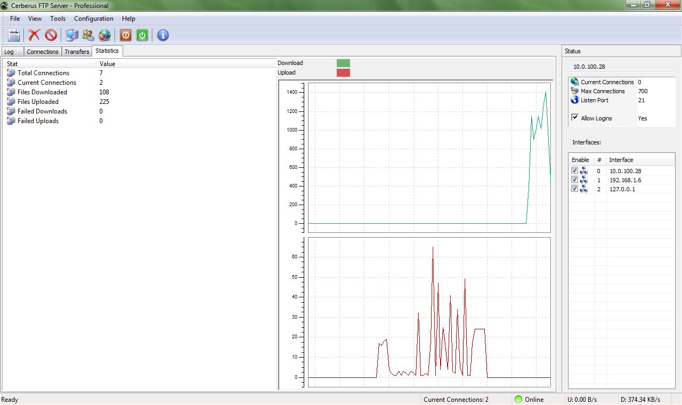The height and width of the screenshot is (405, 682).
Task: Click network icon for interface 127.0.0.1
Action: pyautogui.click(x=583, y=189)
